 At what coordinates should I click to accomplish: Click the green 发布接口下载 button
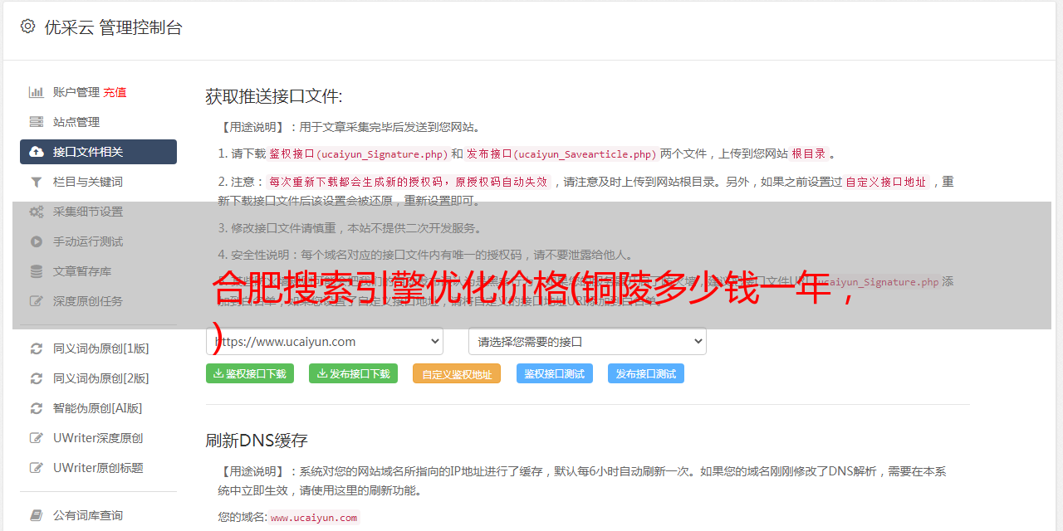pos(353,373)
